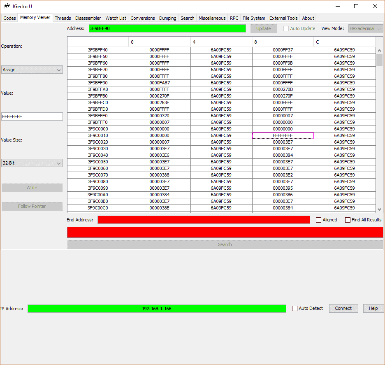Image resolution: width=385 pixels, height=365 pixels.
Task: Select cell 0000FF9B in row 3F9BFF60
Action: point(283,63)
